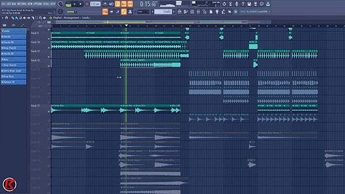Click the speech bubble chat icon
This screenshot has height=194, width=345.
(x=261, y=4)
